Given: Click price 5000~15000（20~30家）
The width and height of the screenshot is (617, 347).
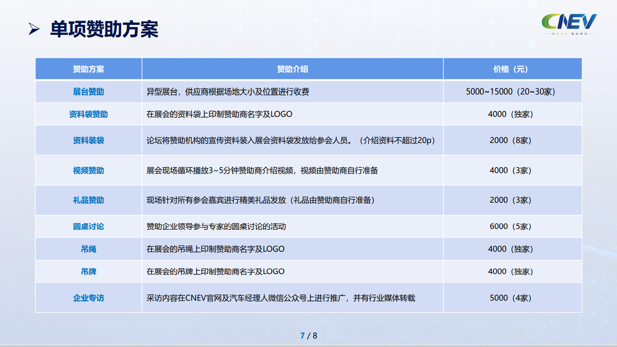Looking at the screenshot, I should (x=511, y=91).
